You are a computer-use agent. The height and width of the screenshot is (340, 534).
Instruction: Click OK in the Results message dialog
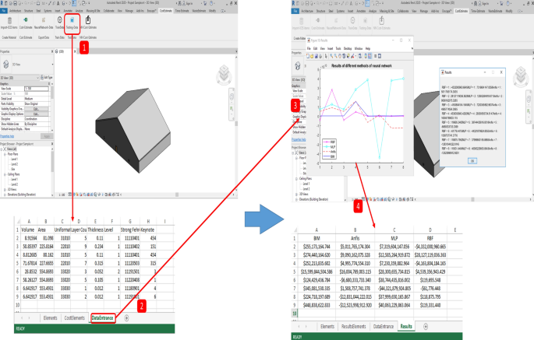[x=472, y=161]
